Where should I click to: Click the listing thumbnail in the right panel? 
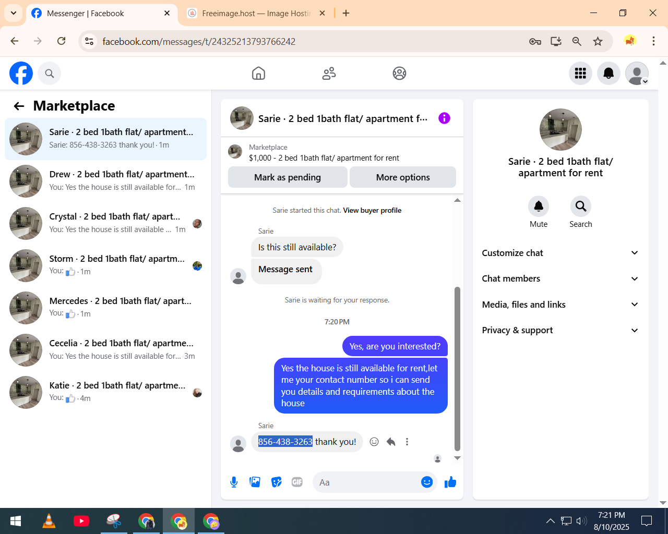tap(560, 129)
